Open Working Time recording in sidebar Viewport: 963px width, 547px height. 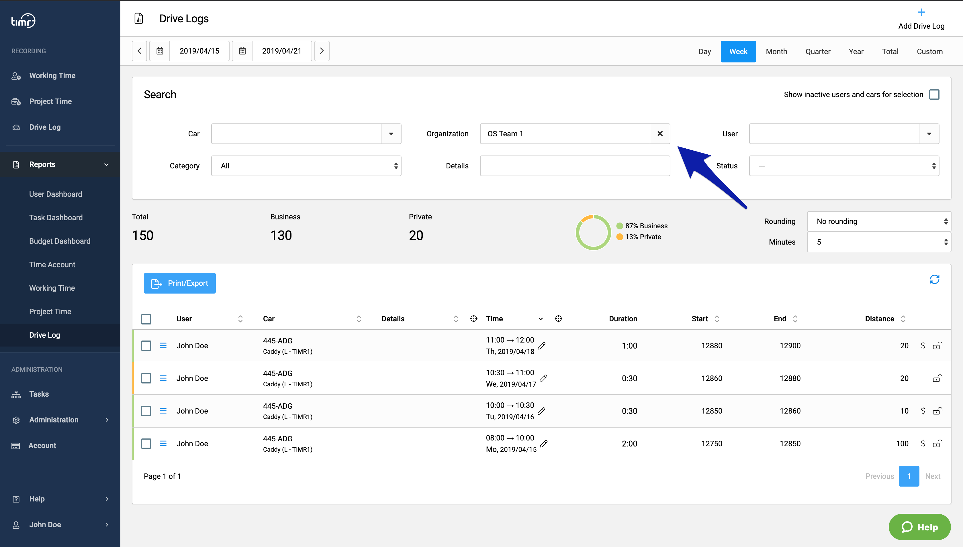52,76
